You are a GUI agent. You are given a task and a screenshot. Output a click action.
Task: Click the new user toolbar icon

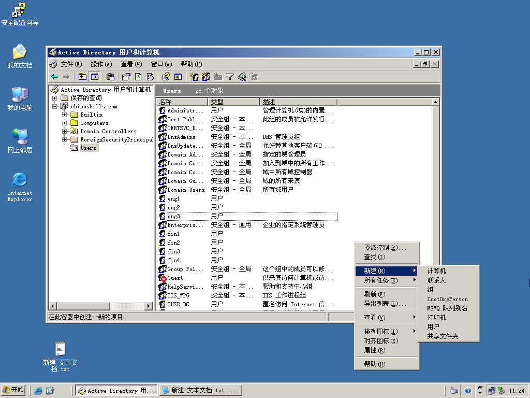[194, 77]
